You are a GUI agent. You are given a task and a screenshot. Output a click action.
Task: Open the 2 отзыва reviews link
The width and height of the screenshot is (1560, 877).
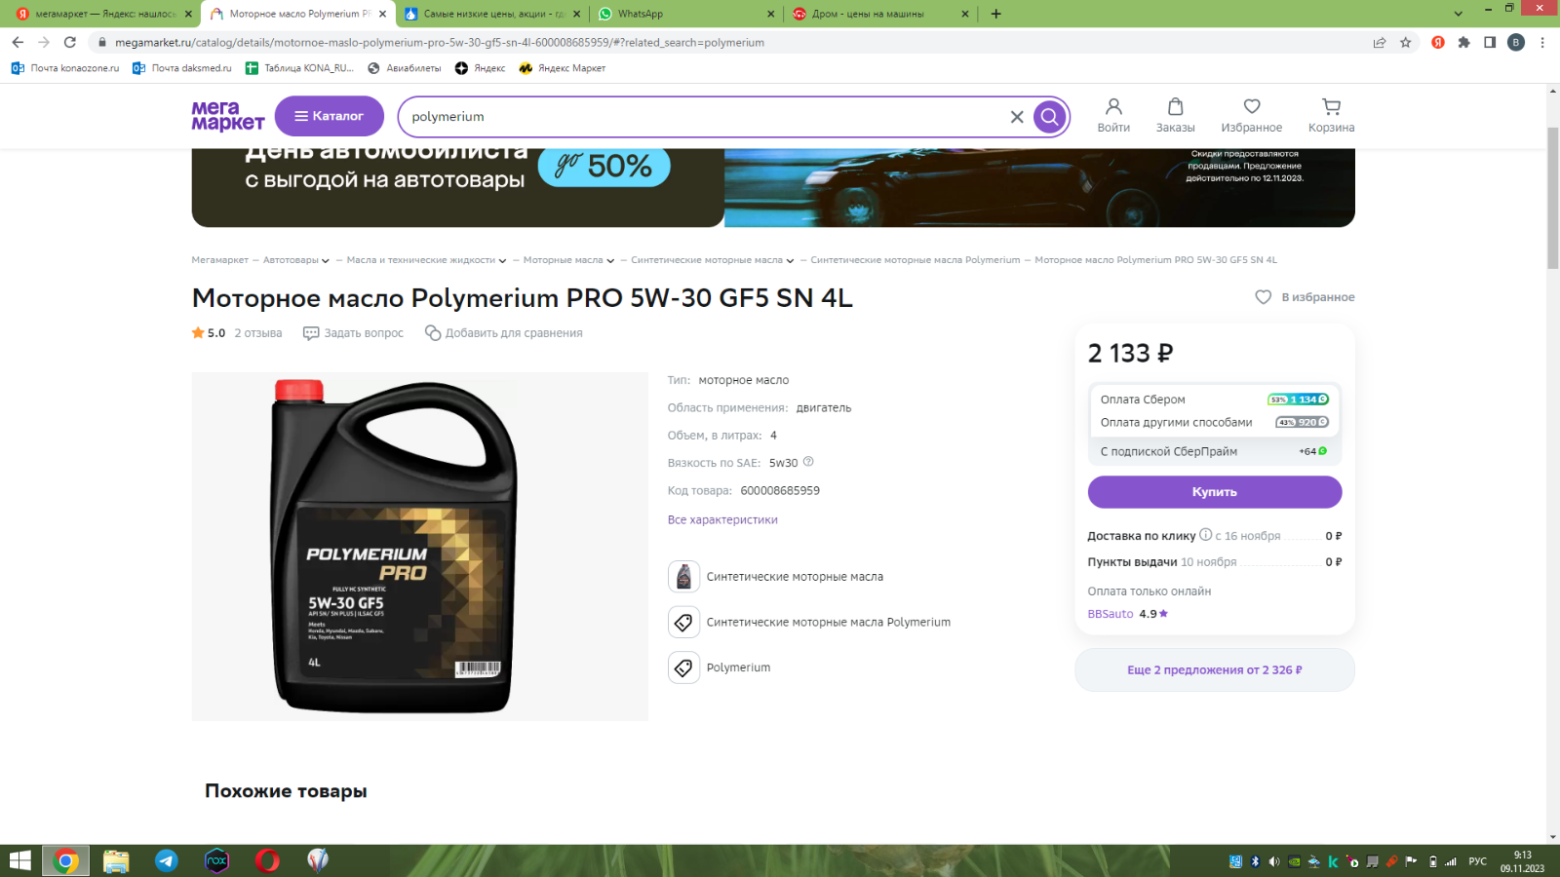click(x=258, y=333)
